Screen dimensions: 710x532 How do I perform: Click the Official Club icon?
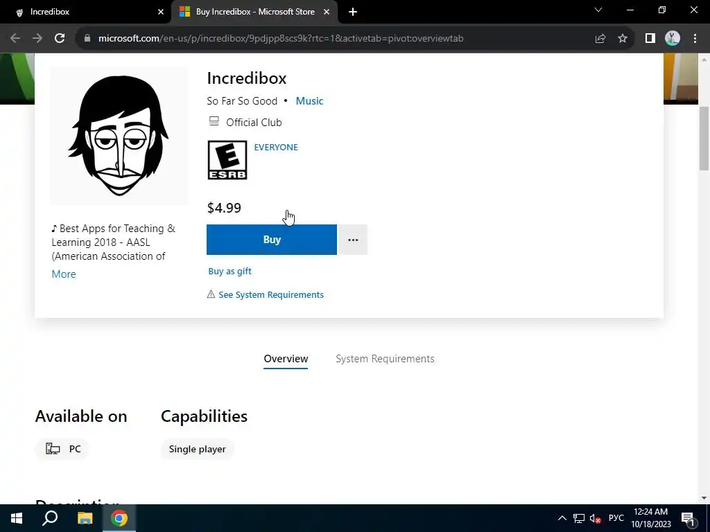click(214, 121)
